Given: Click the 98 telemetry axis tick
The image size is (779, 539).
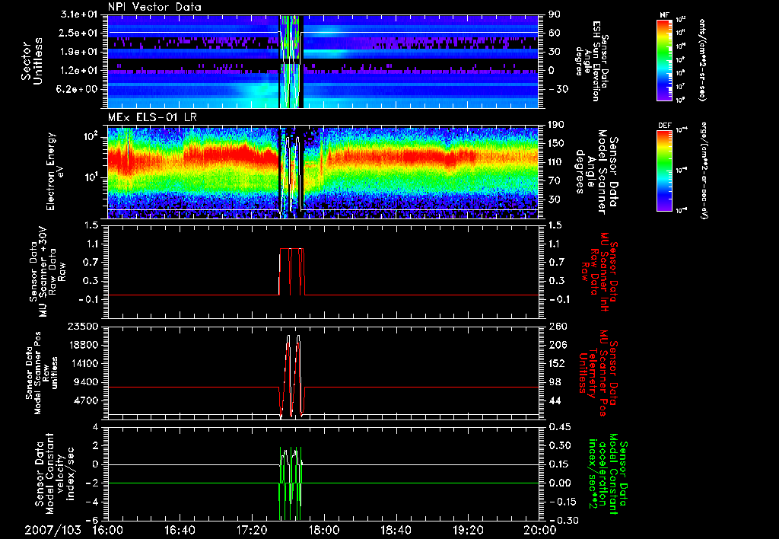Looking at the screenshot, I should 555,382.
